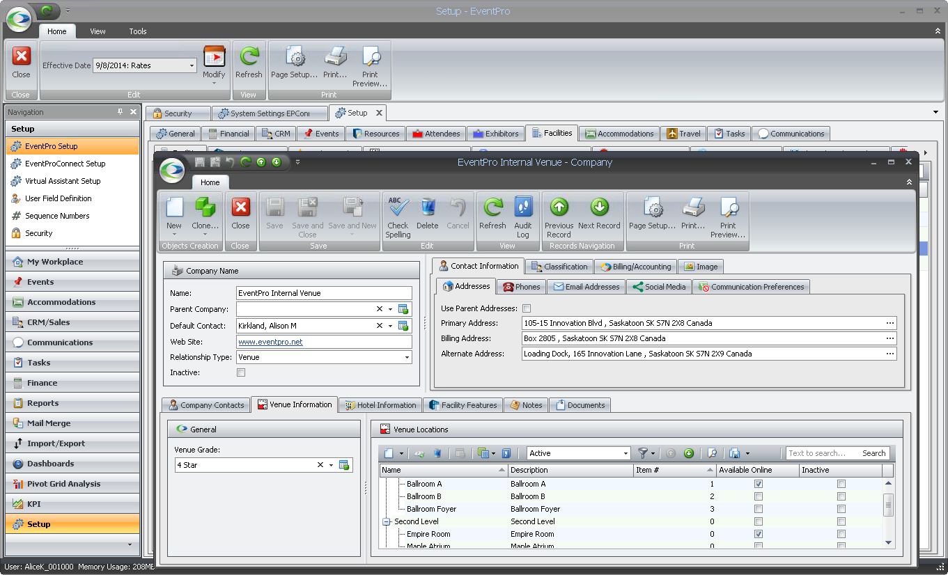Open the Dashboards navigation group

[72, 464]
